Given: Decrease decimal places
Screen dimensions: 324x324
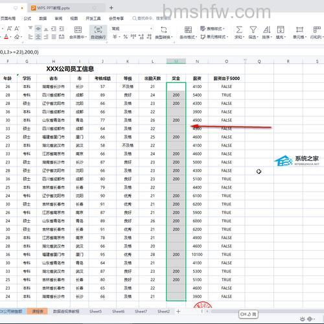Looking at the screenshot, I should click(x=149, y=37).
